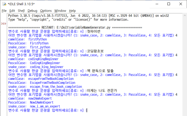Maximize the IDLE Shell window
This screenshot has width=187, height=116.
click(169, 4)
